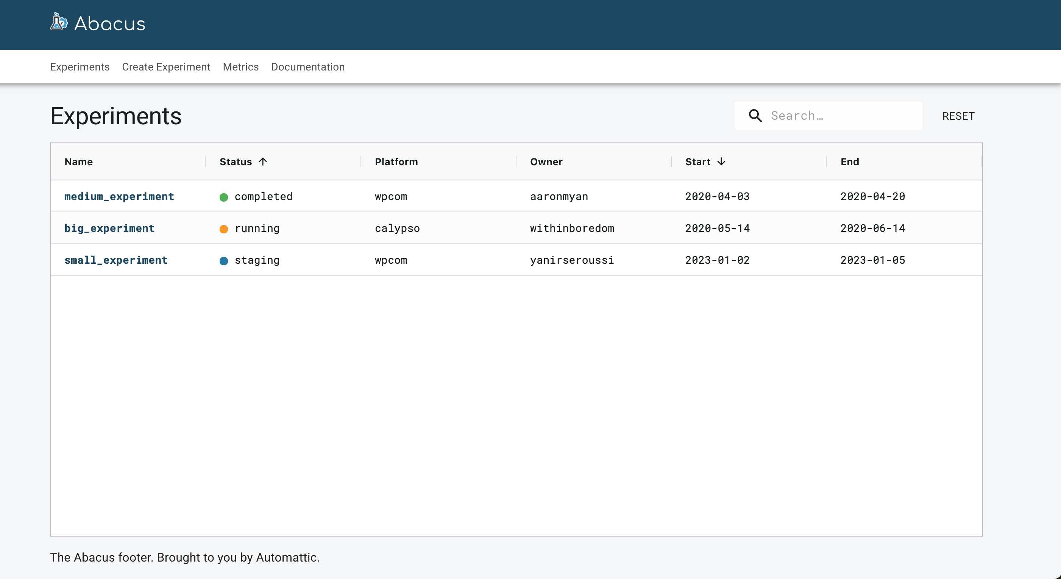1061x579 pixels.
Task: Sort by the Platform column header
Action: pyautogui.click(x=396, y=161)
